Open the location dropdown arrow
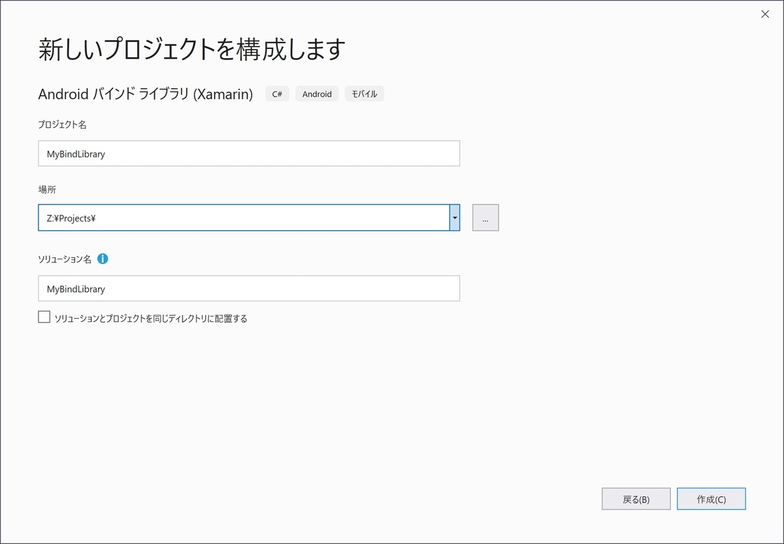 pos(455,217)
